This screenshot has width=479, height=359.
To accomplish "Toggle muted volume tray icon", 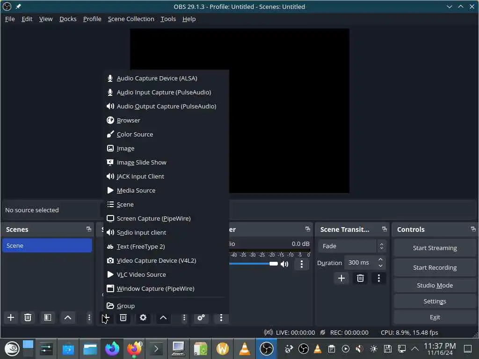I will (x=360, y=349).
